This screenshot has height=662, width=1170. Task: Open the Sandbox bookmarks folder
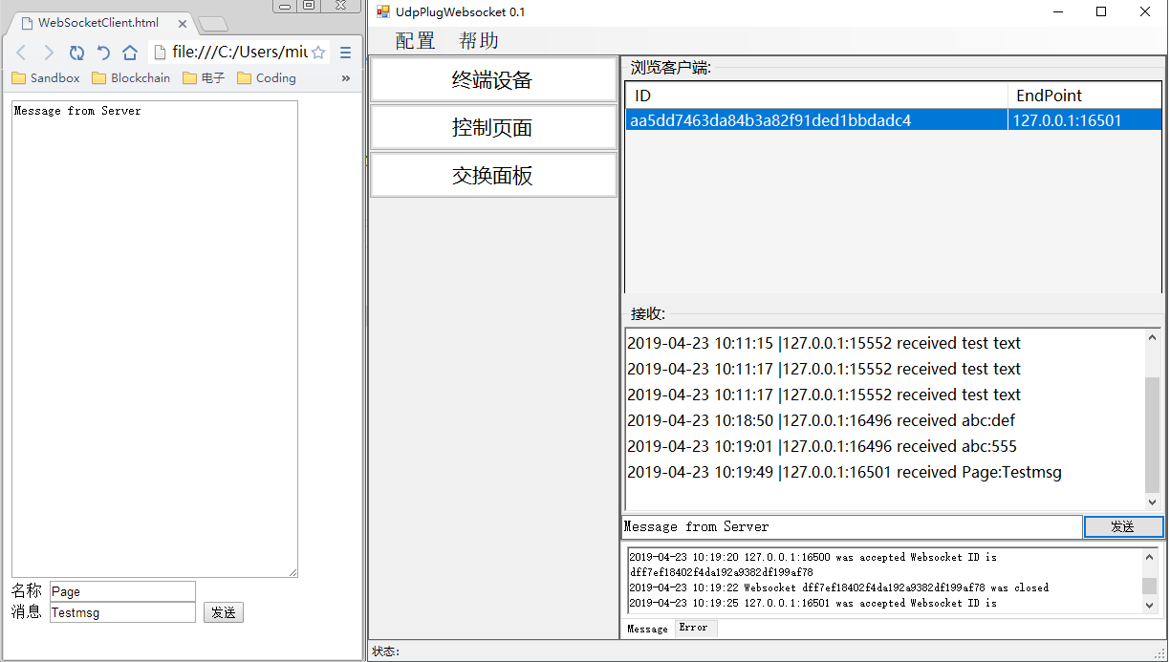coord(46,78)
